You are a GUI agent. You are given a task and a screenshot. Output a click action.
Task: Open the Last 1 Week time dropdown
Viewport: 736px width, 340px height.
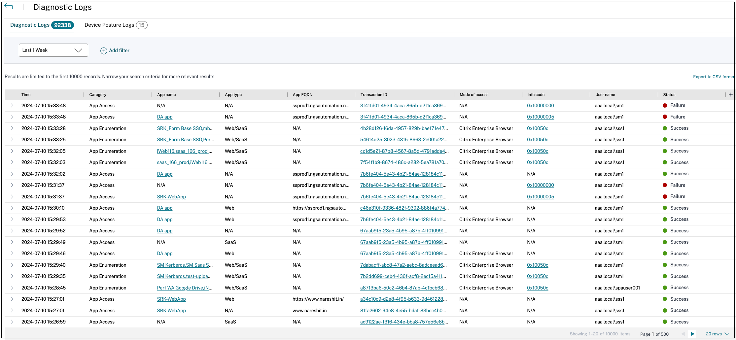(53, 50)
